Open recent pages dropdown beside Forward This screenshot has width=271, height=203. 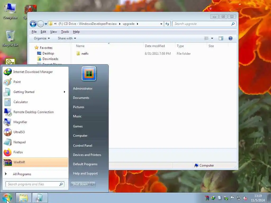[46, 24]
